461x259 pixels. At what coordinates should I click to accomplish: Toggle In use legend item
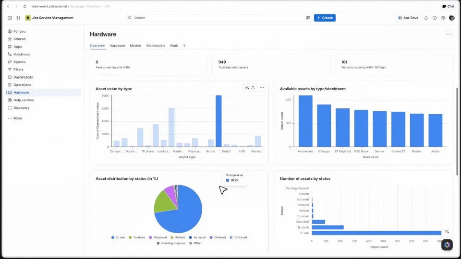click(x=118, y=237)
